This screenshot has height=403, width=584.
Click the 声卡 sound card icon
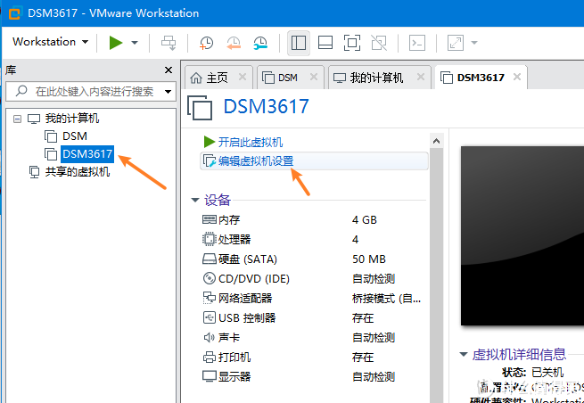(x=209, y=337)
